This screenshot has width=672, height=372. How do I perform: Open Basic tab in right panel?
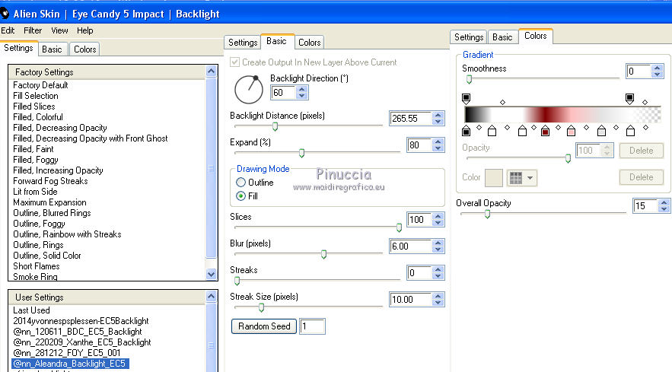coord(502,37)
